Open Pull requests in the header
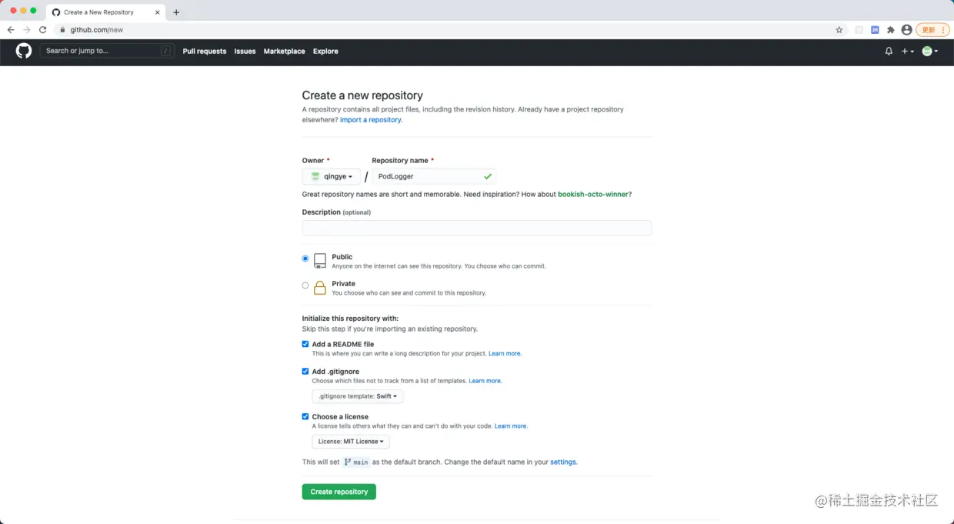 205,51
